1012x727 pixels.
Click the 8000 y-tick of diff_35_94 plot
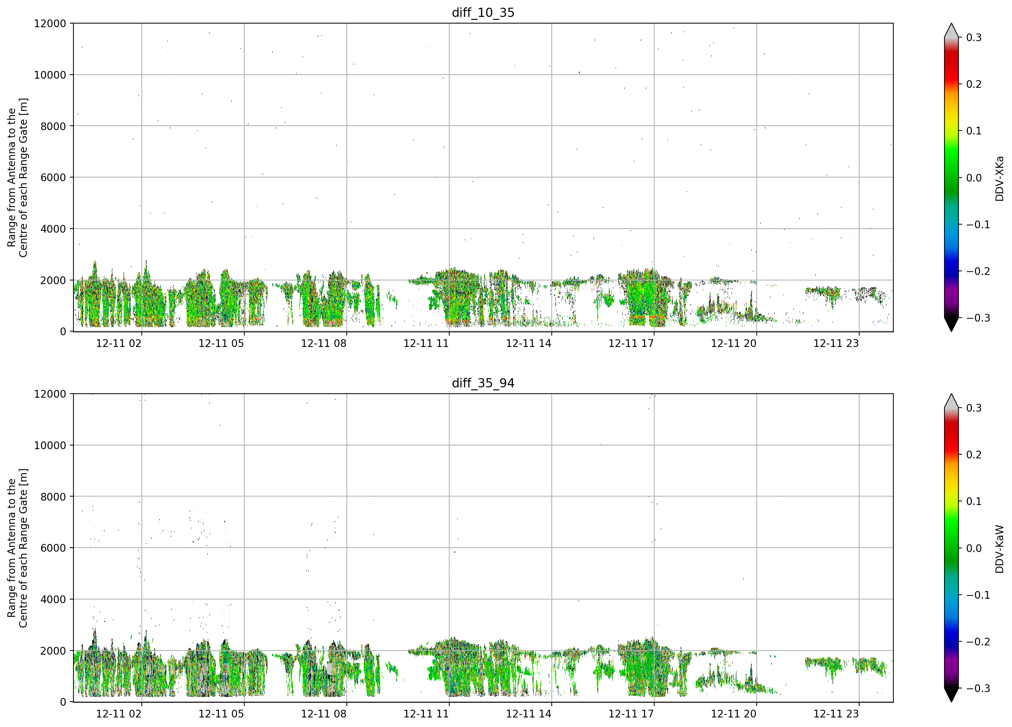pos(53,497)
